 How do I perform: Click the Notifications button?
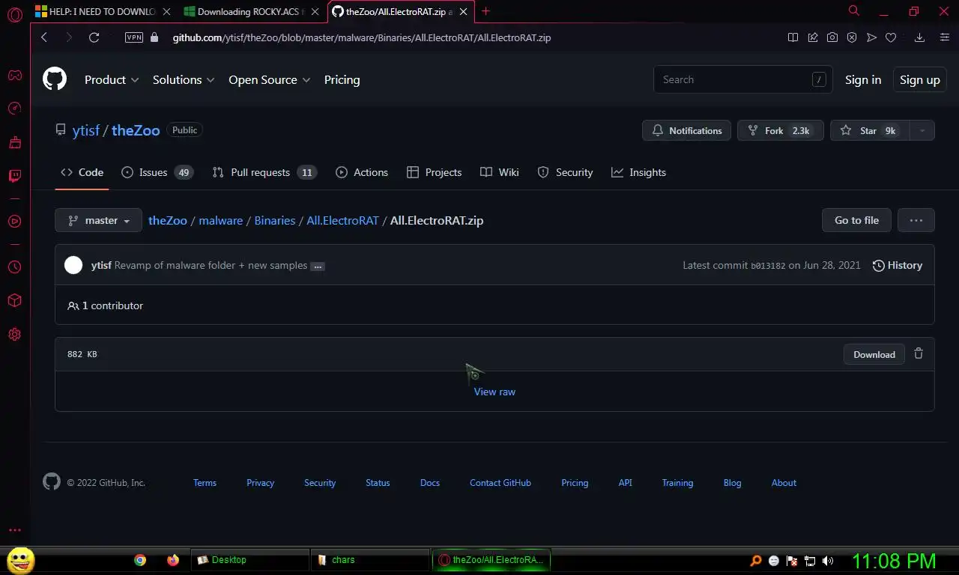686,130
